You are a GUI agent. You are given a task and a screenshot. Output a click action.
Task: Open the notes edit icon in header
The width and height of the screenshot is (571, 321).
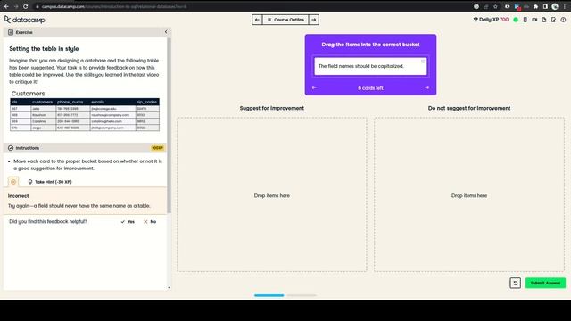click(x=553, y=20)
